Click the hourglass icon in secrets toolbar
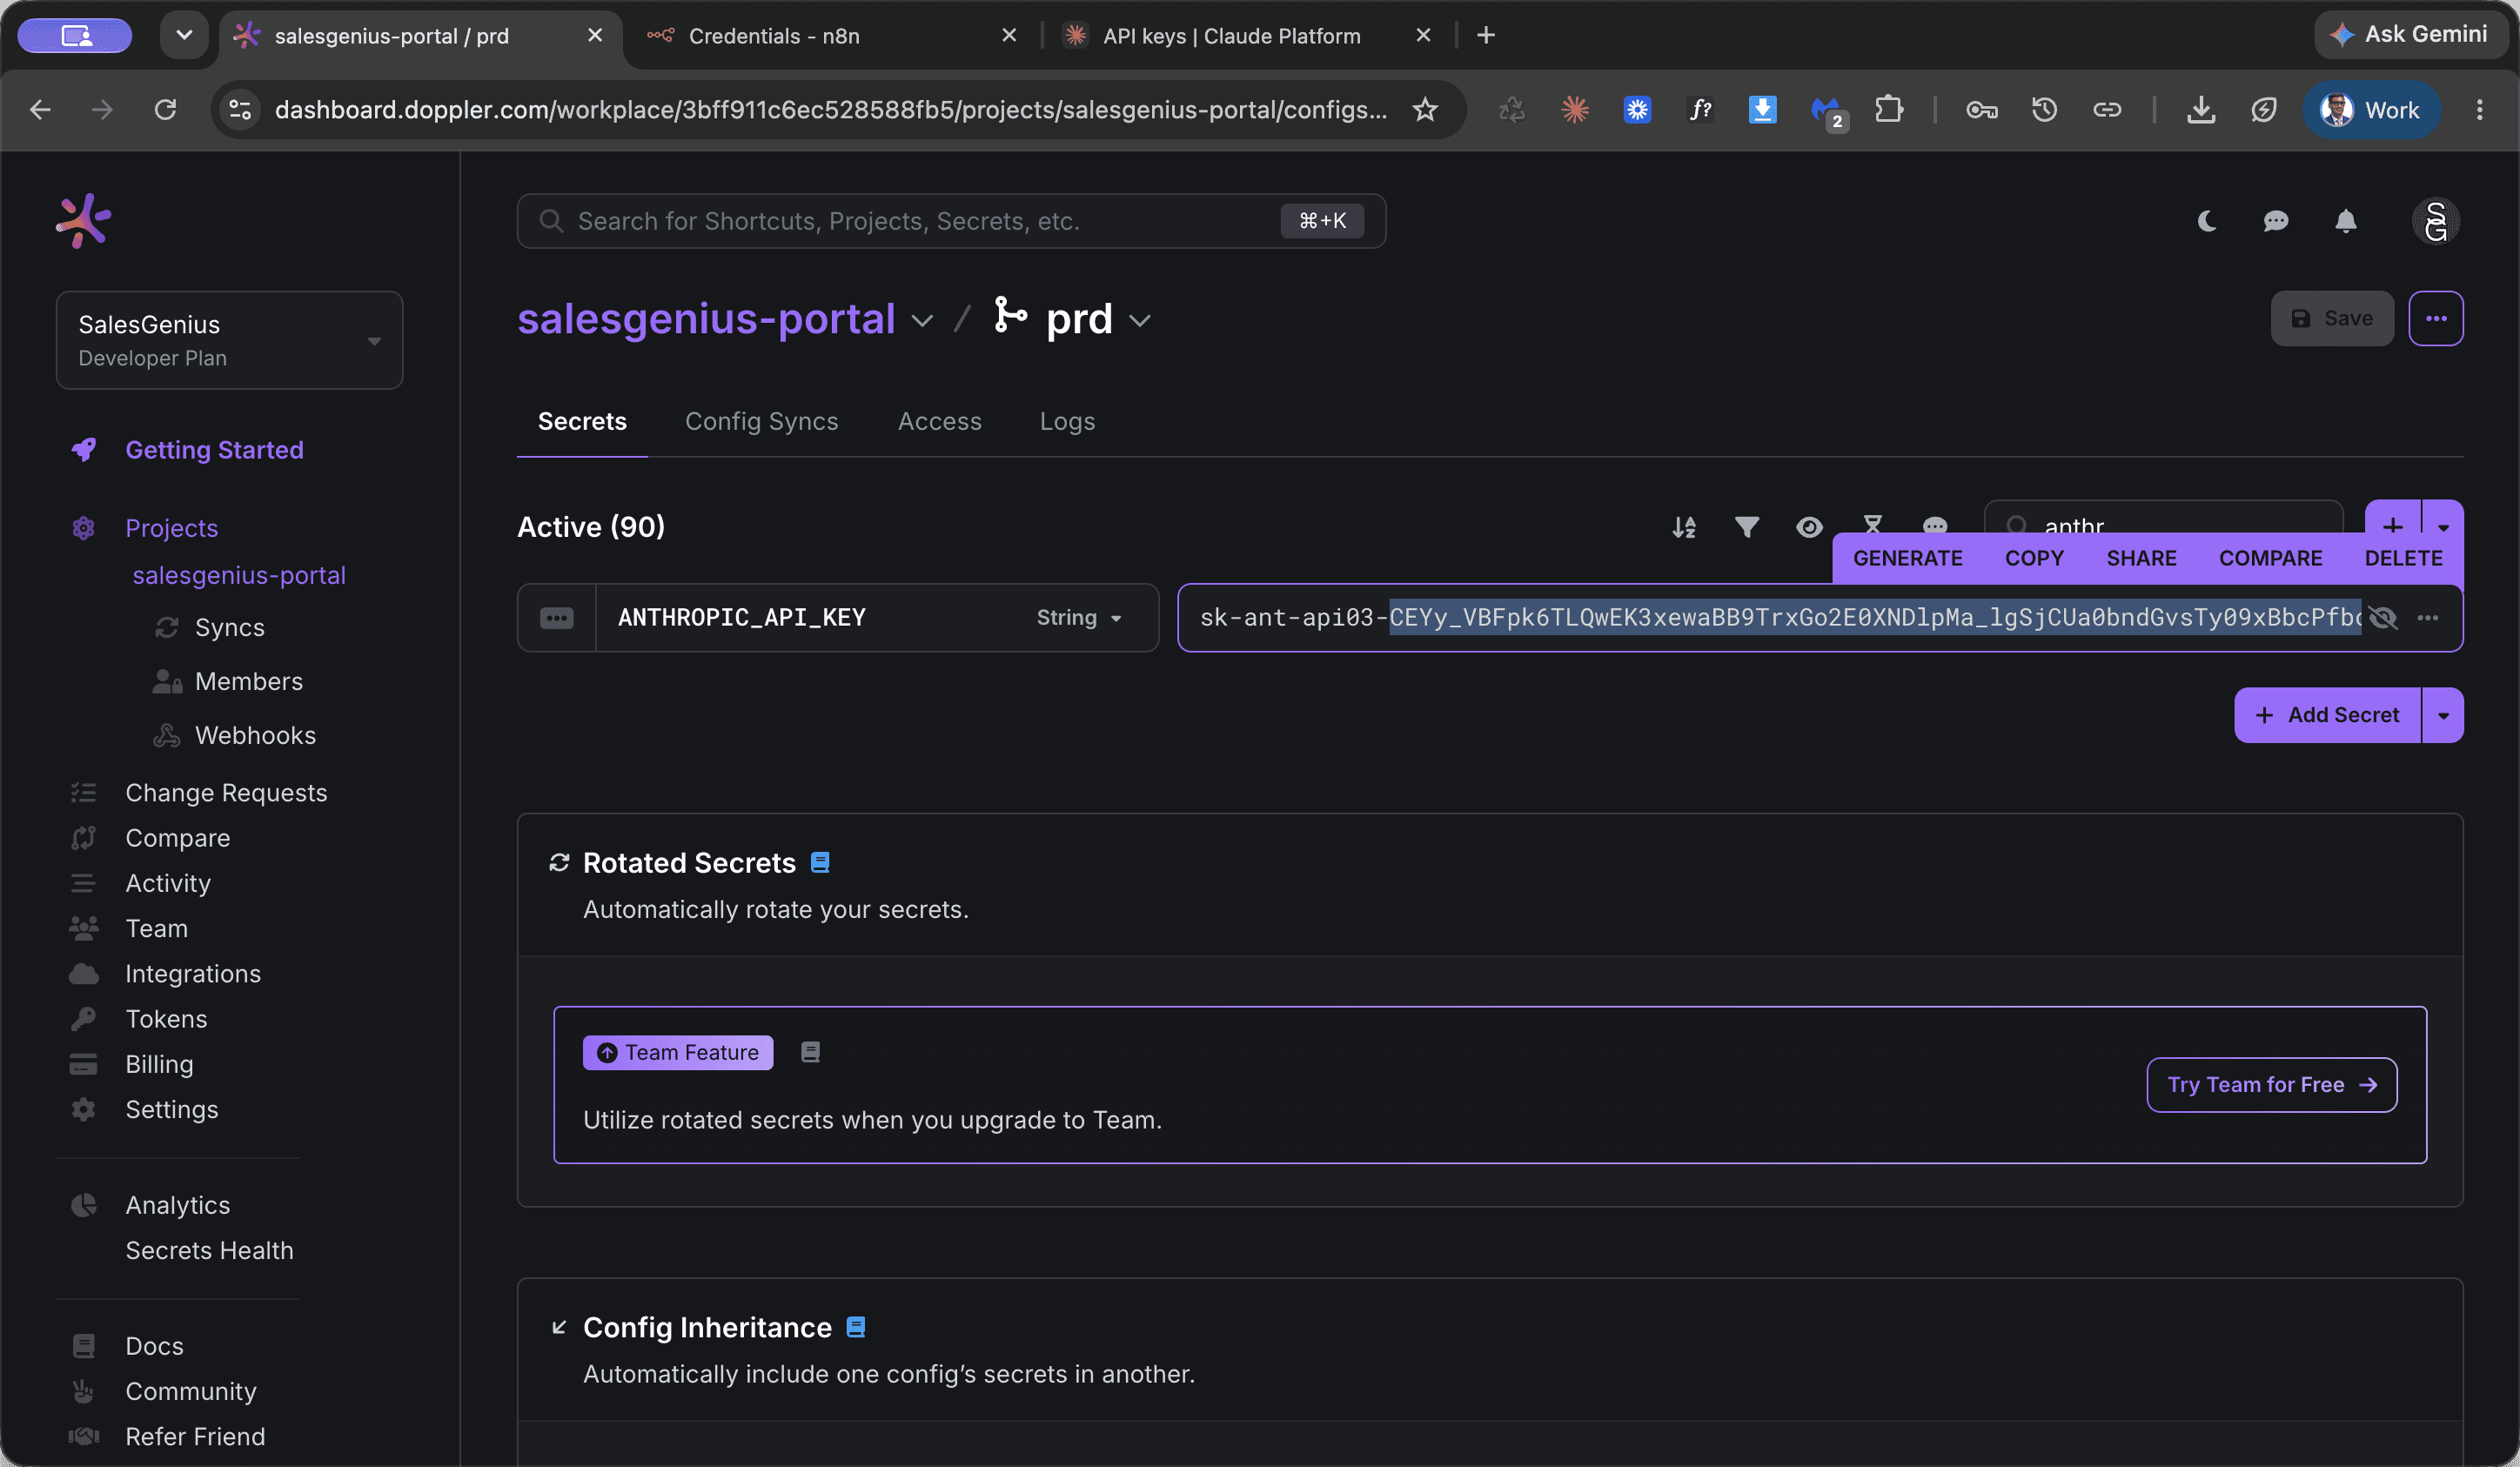Viewport: 2520px width, 1467px height. [x=1872, y=523]
